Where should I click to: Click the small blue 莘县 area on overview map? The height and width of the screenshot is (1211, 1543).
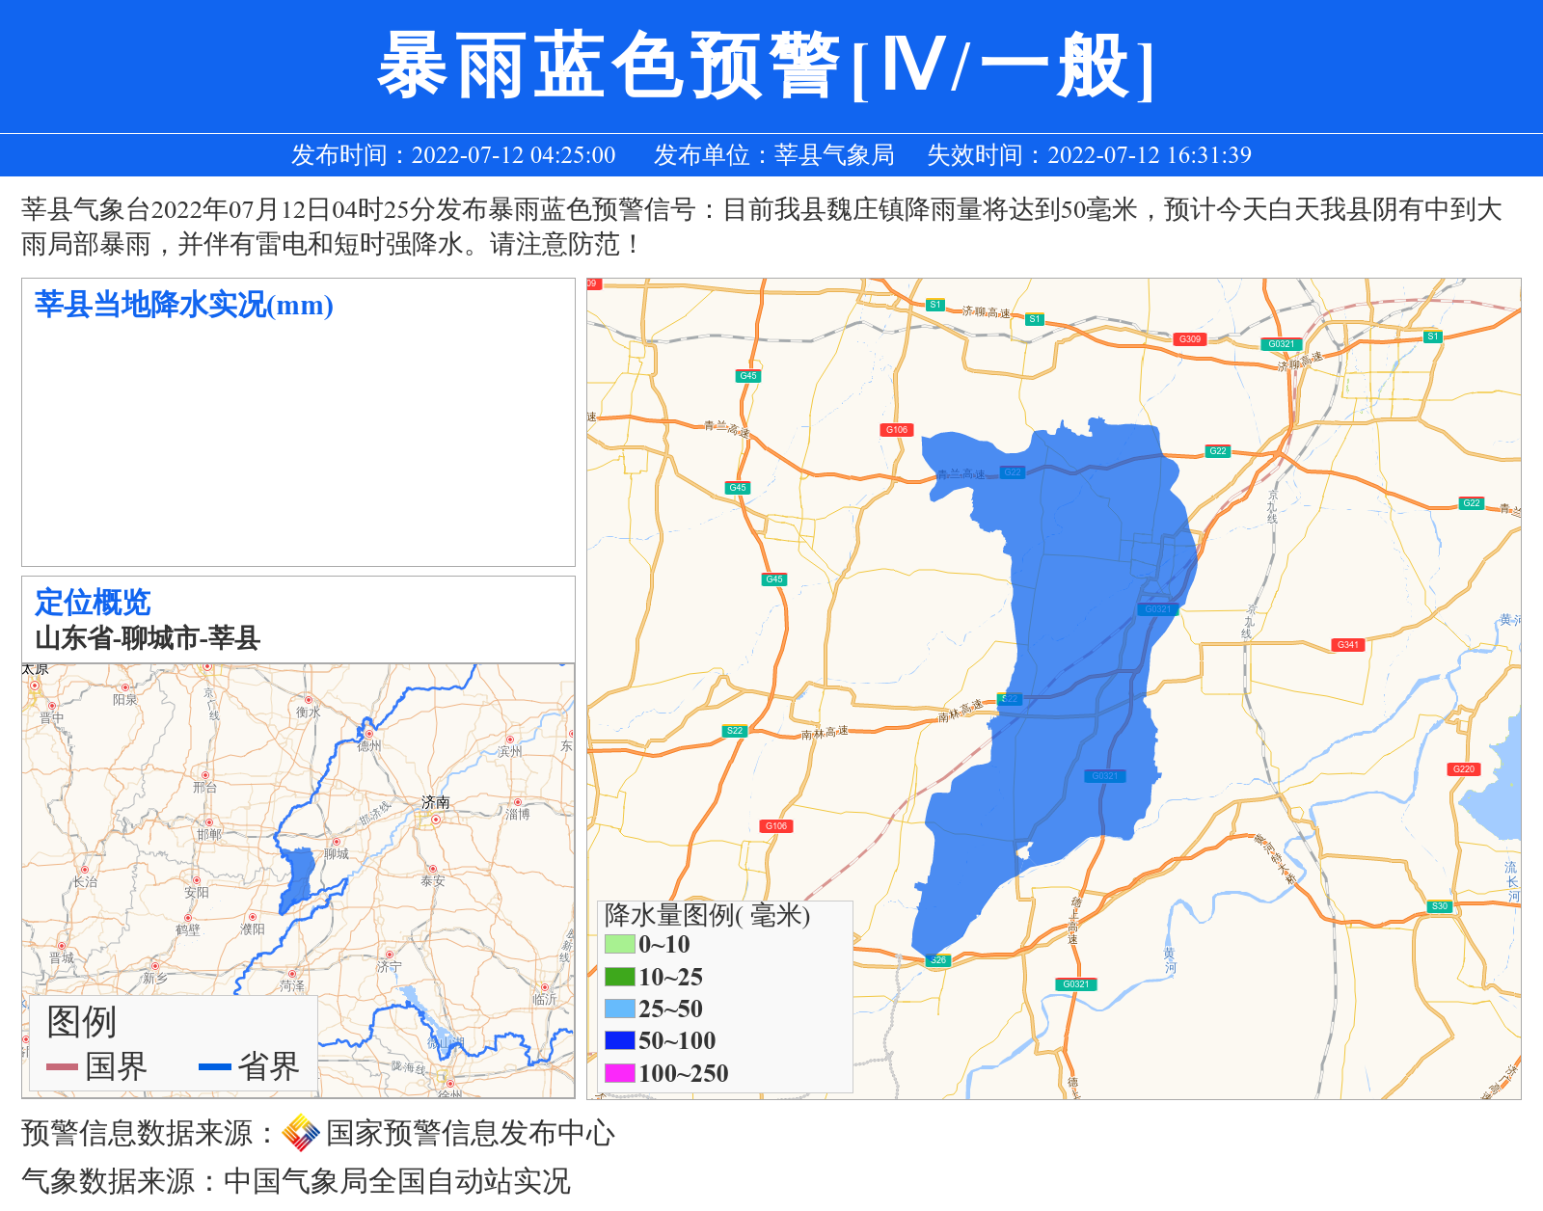pyautogui.click(x=298, y=877)
